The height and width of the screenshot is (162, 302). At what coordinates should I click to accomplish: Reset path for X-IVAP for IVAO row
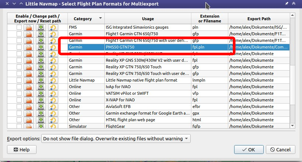point(53,100)
